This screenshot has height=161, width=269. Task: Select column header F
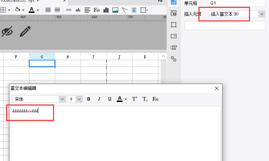16,57
